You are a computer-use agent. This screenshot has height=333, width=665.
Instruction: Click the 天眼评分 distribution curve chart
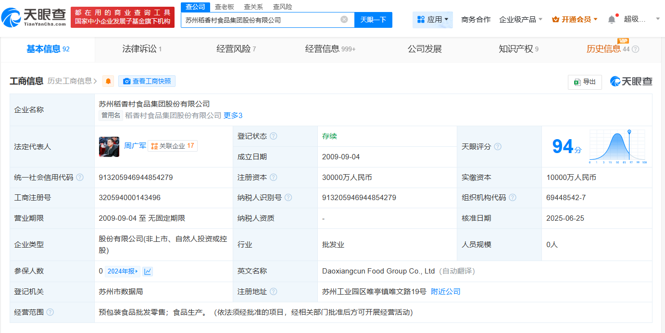point(617,147)
